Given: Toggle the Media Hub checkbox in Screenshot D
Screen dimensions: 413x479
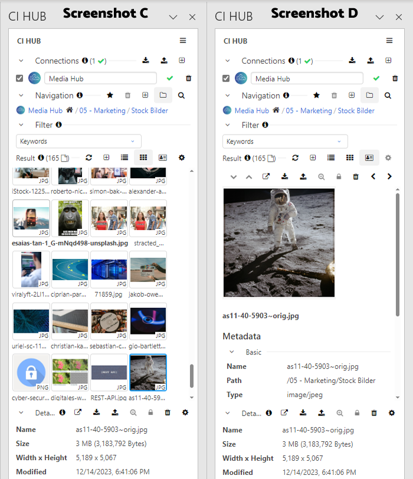Looking at the screenshot, I should pos(226,78).
